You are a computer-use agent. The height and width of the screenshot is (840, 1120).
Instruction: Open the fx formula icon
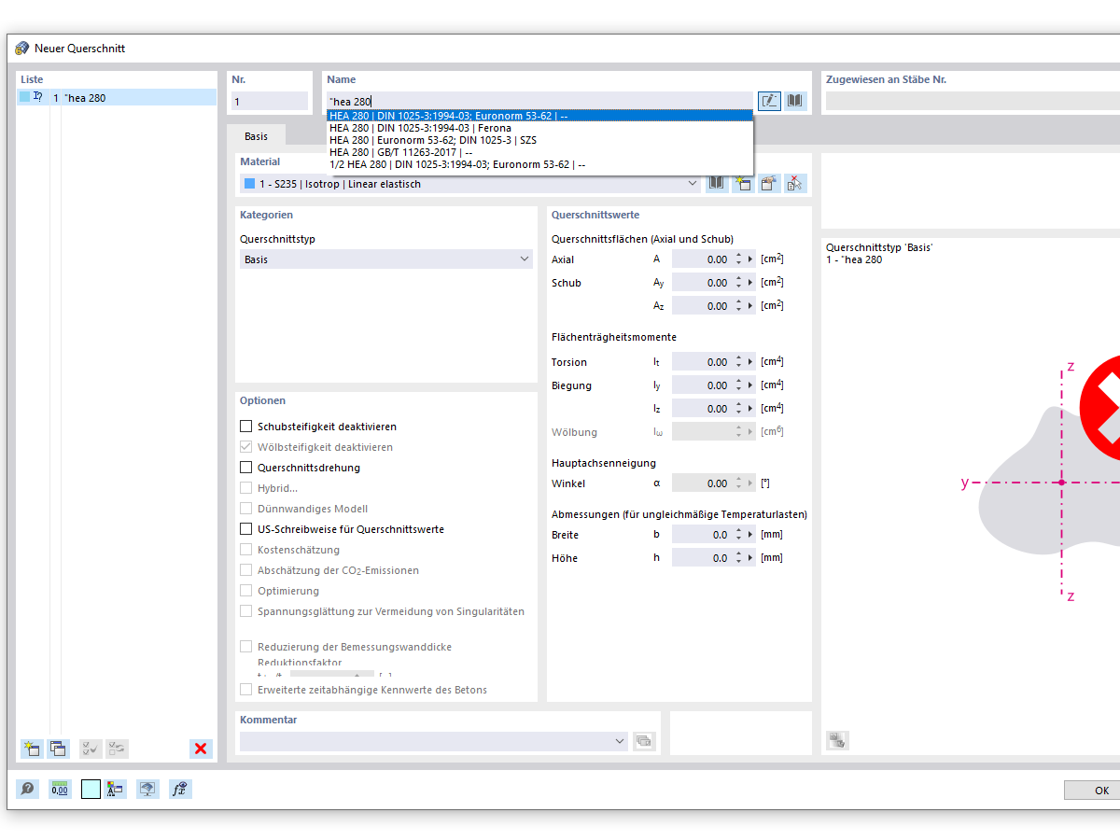pos(180,789)
